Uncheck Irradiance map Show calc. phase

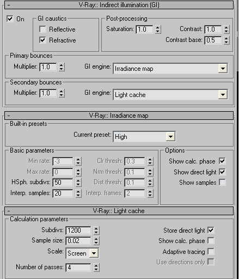click(x=222, y=161)
